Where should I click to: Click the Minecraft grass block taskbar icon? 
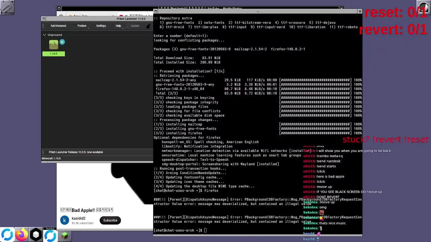click(65, 236)
